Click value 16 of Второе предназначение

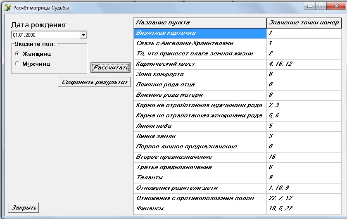tap(304, 157)
